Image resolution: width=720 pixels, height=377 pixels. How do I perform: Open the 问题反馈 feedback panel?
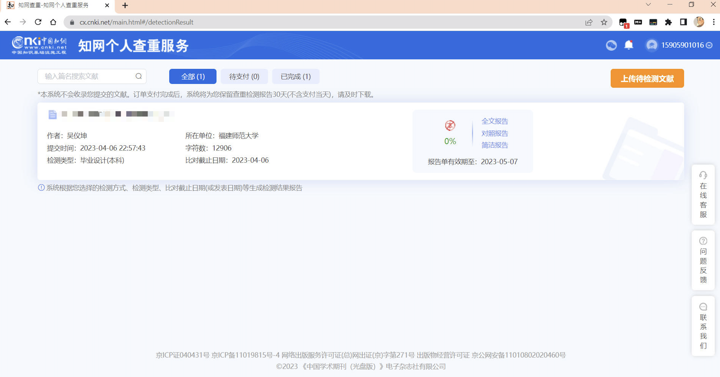(703, 260)
